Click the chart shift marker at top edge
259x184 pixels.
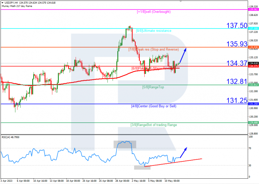[181, 1]
